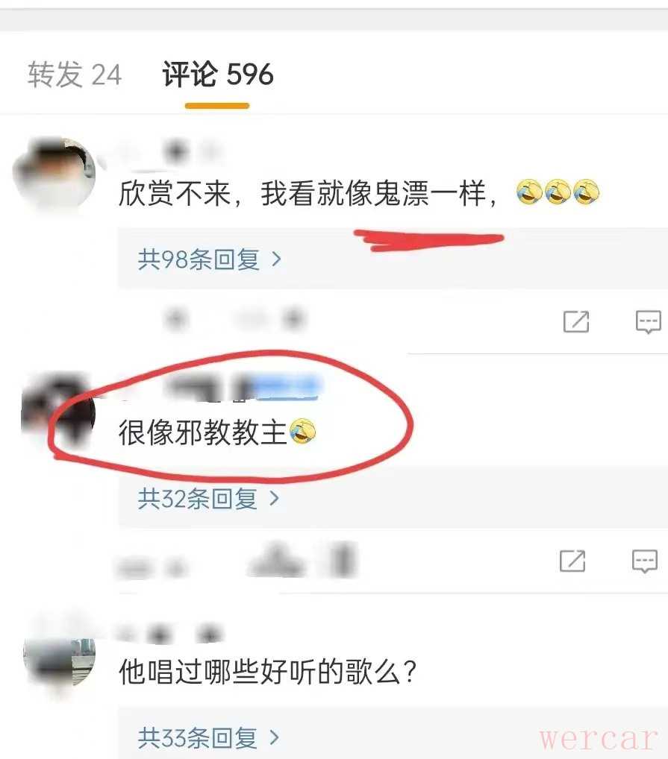Tap chevron next to 共33条回复

(x=274, y=737)
